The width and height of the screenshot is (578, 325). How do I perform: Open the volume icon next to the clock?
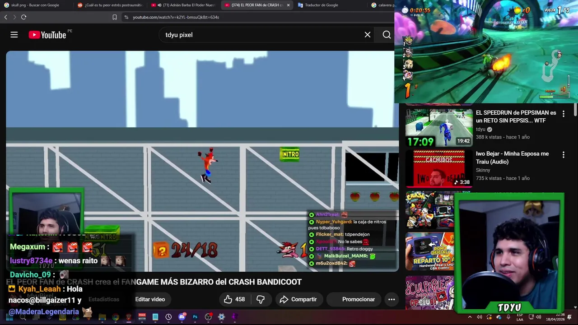click(539, 317)
